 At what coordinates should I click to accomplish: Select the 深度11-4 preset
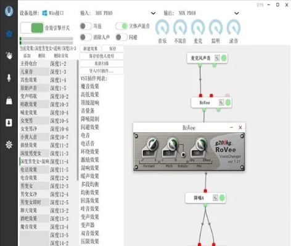(63, 162)
